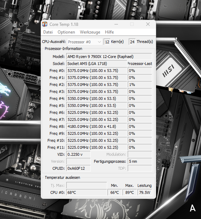Click the empty Version field

pyautogui.click(x=78, y=161)
